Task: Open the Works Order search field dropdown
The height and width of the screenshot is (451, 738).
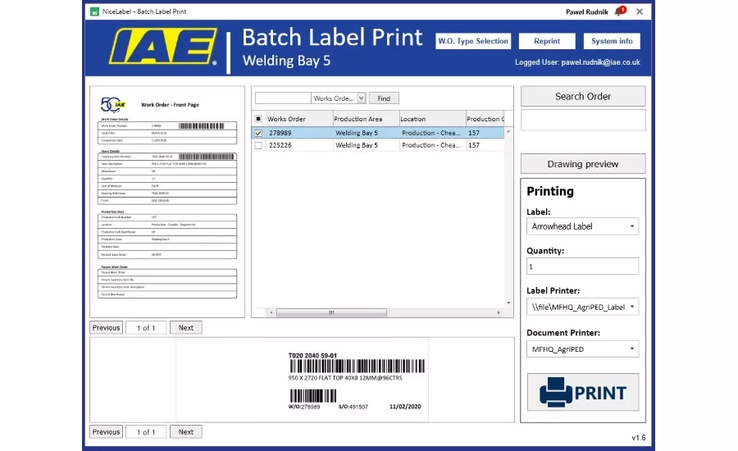Action: (x=361, y=98)
